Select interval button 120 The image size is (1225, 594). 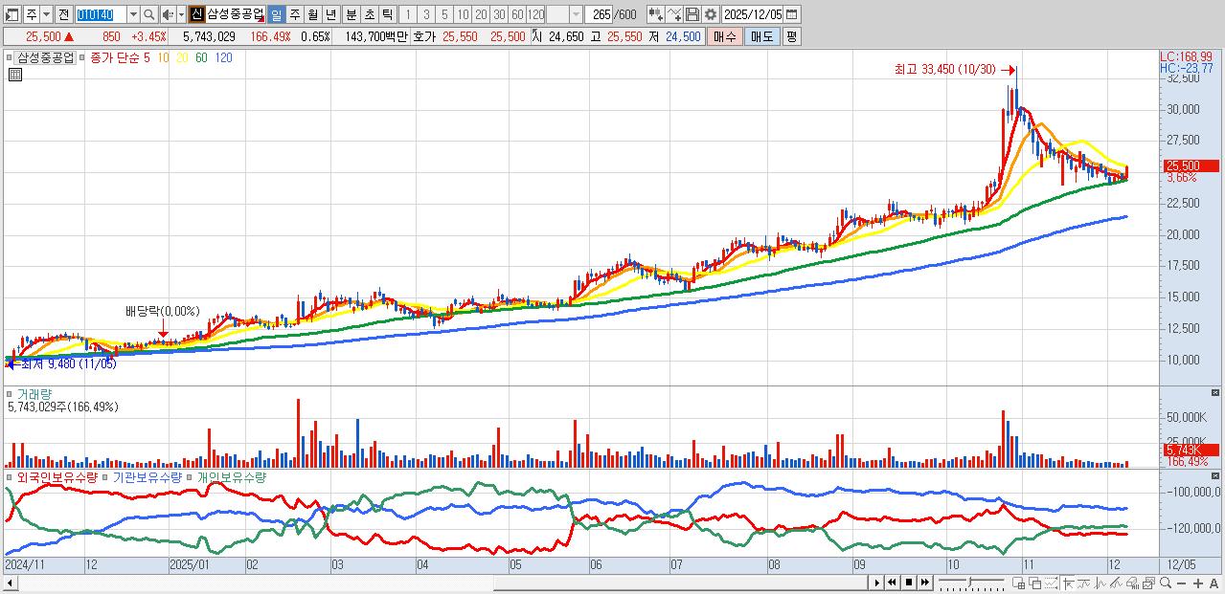(536, 14)
